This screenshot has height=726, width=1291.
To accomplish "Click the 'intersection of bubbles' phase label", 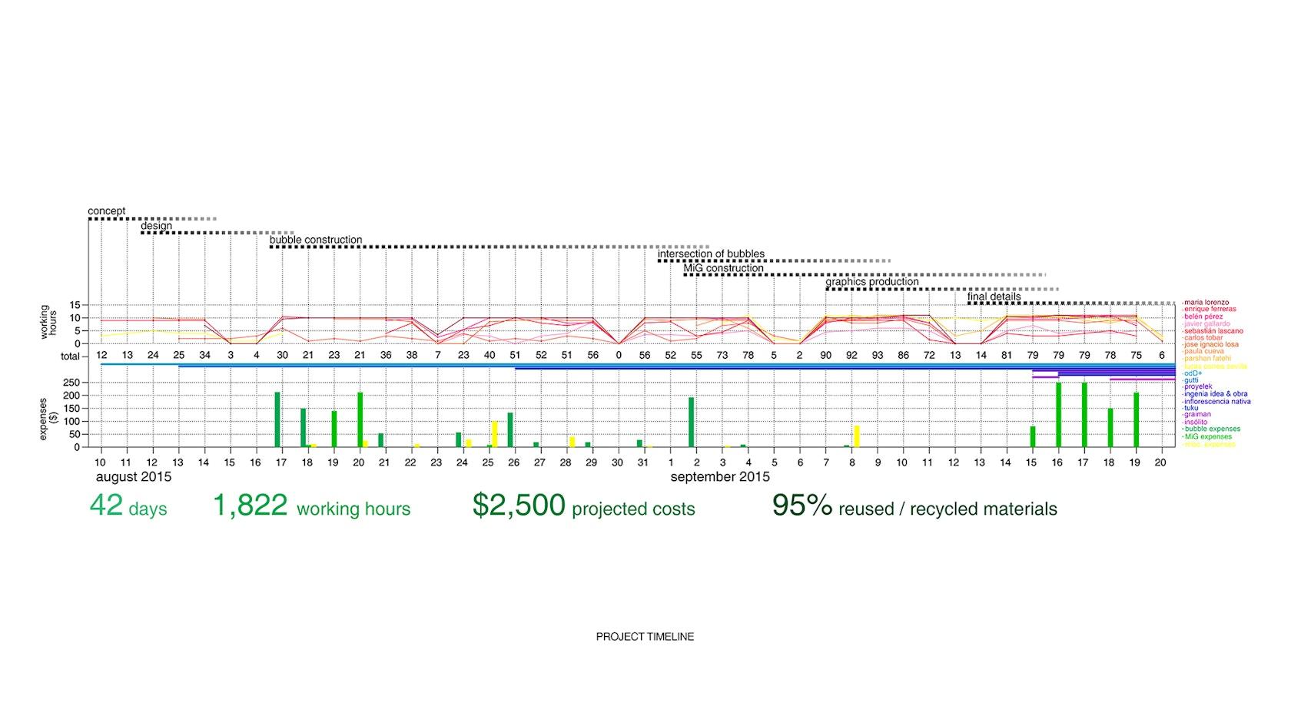I will click(711, 254).
